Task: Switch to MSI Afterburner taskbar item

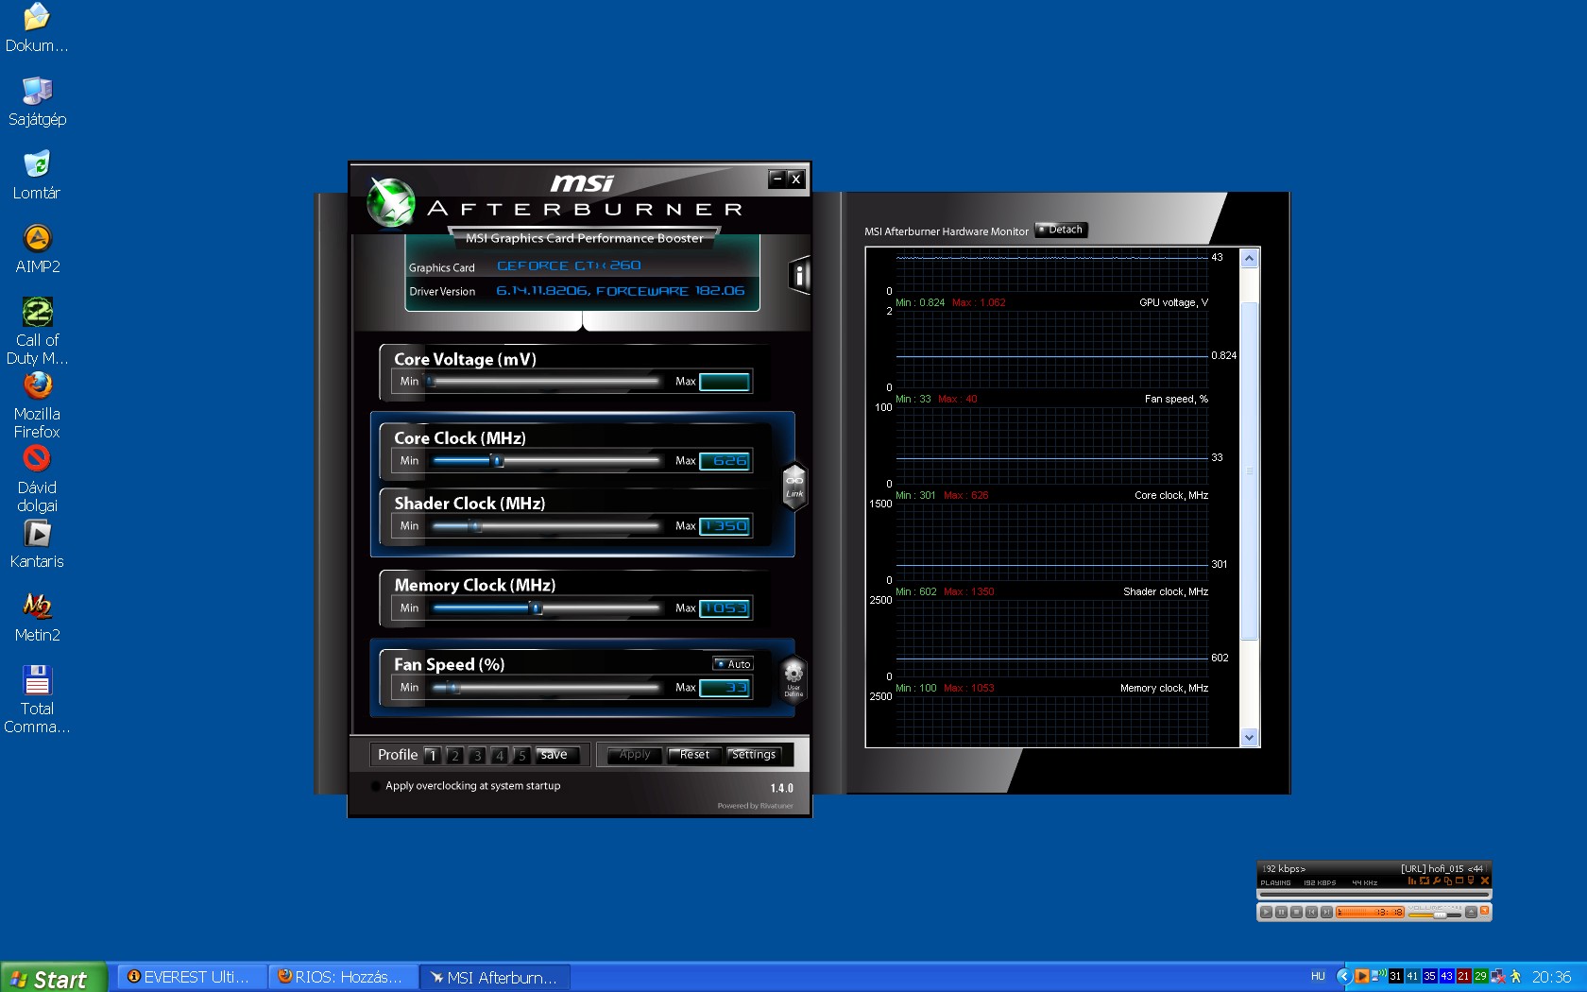Action: tap(495, 977)
